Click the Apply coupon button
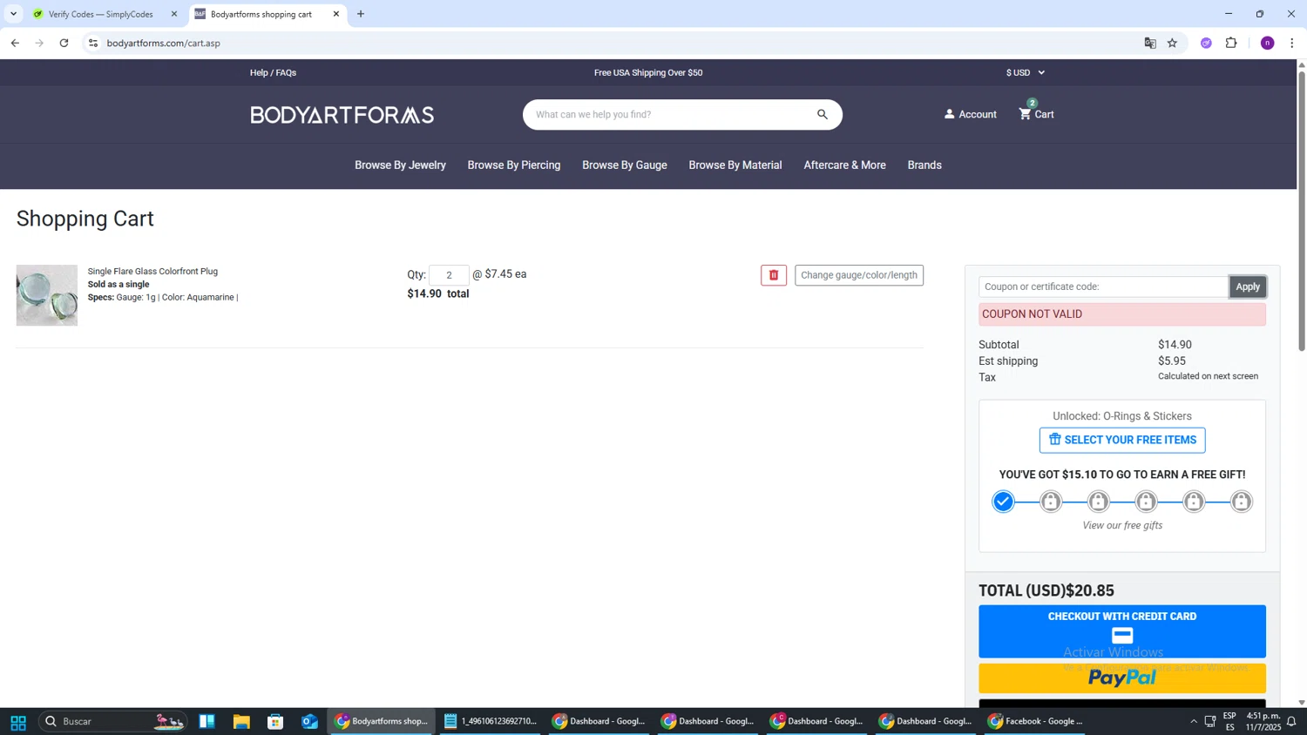 (x=1247, y=287)
